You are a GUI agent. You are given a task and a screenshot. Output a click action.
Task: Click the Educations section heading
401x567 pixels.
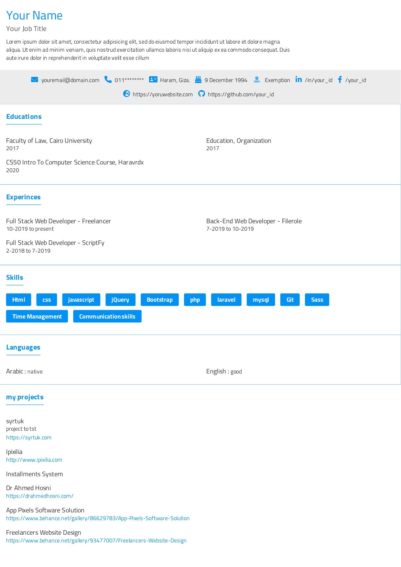pos(24,117)
